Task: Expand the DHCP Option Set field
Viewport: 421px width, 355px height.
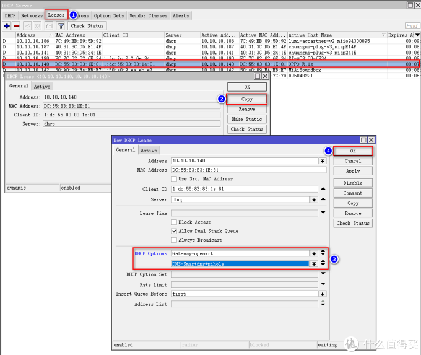Action: point(323,274)
